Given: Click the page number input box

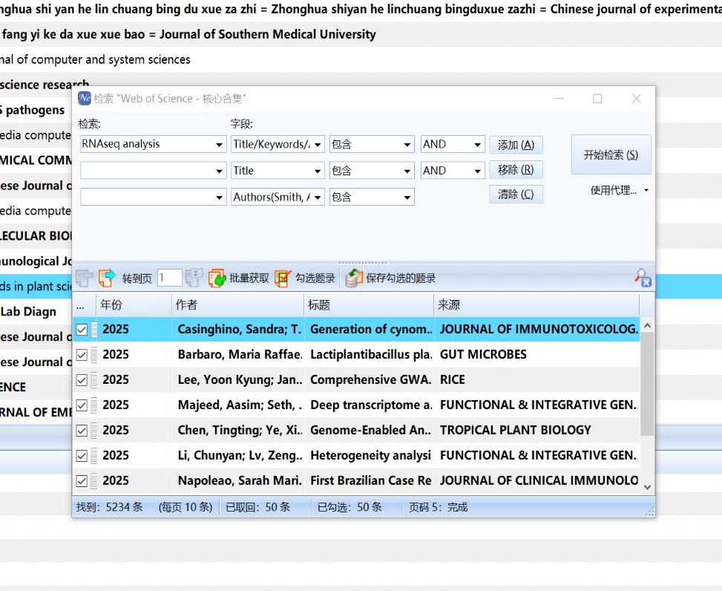Looking at the screenshot, I should click(169, 278).
